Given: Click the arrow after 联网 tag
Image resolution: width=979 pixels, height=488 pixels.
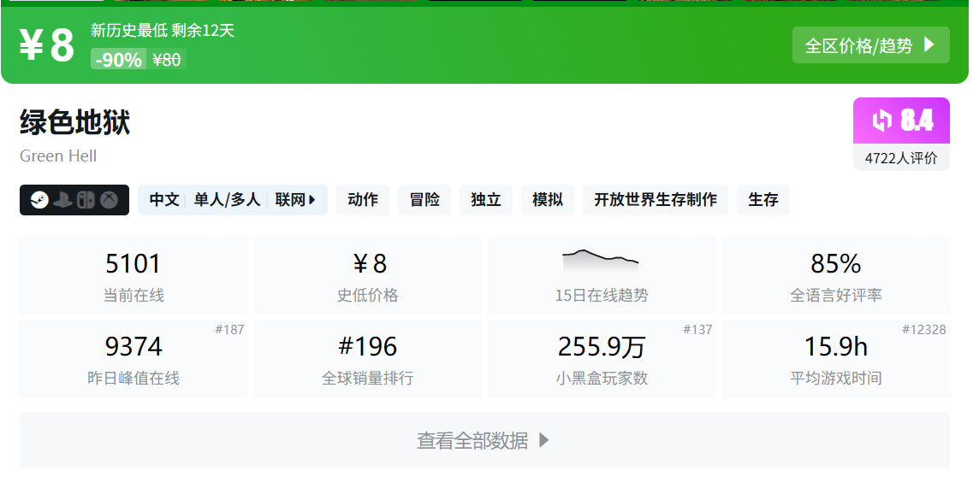Looking at the screenshot, I should 312,200.
